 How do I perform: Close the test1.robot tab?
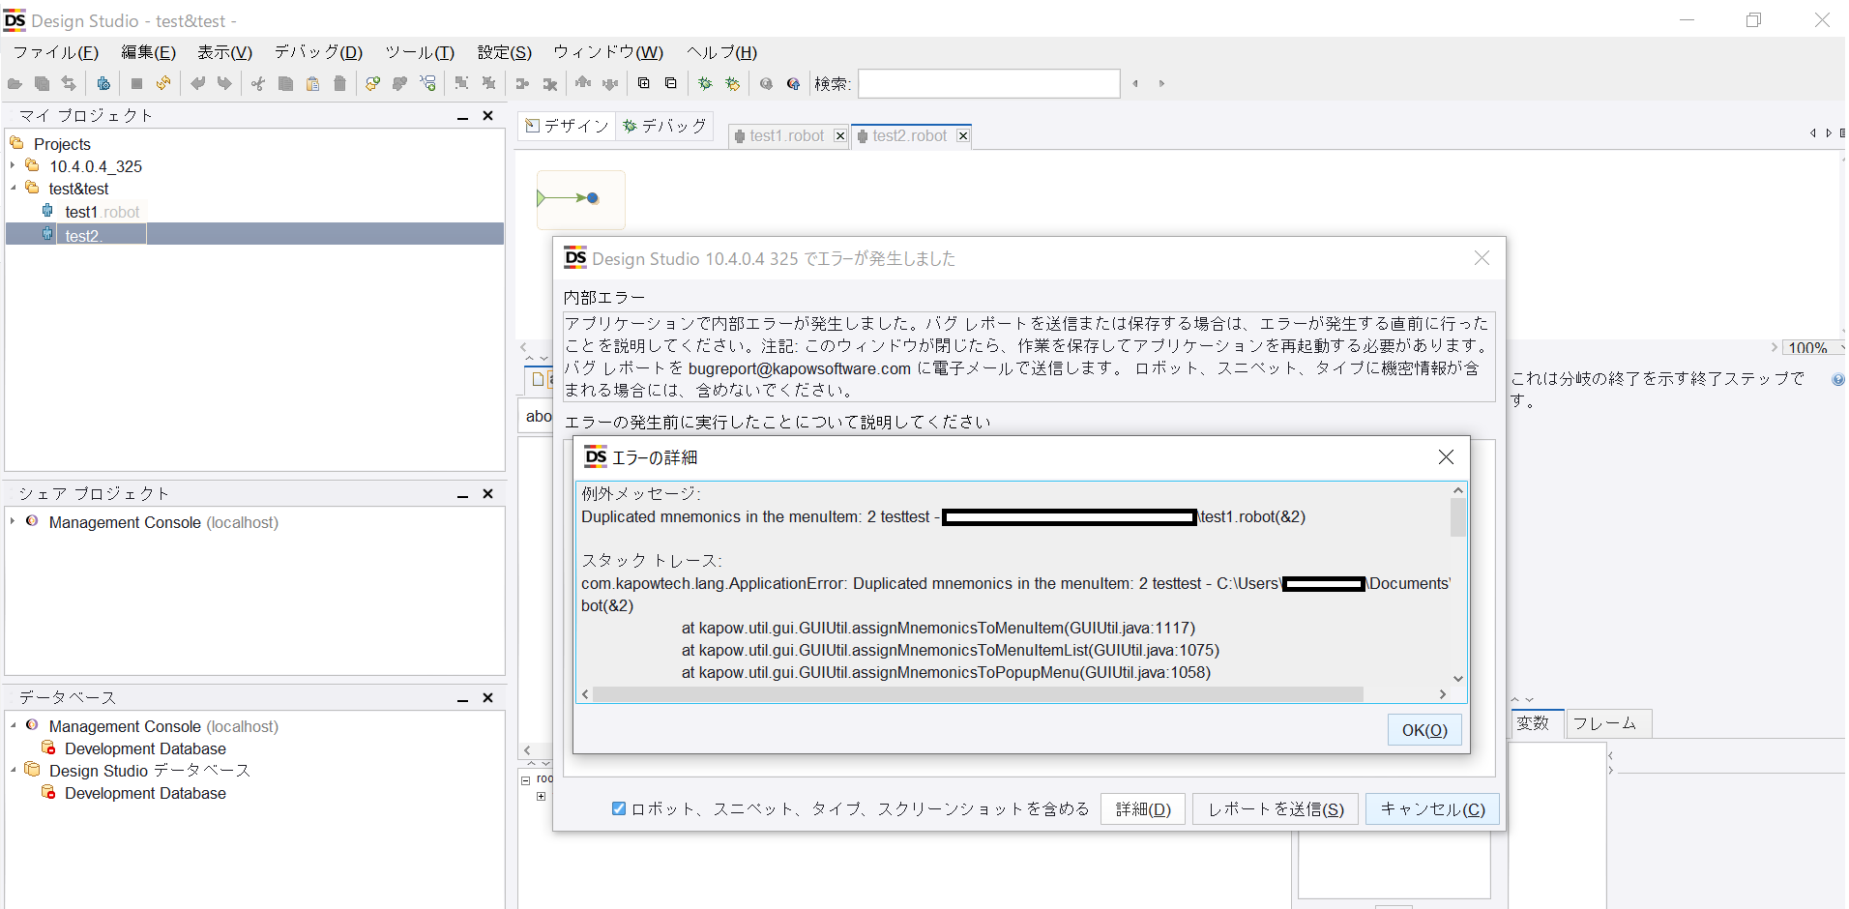coord(840,136)
